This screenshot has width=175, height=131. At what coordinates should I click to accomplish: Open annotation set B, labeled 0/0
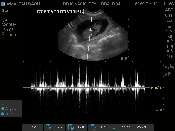(x=77, y=127)
